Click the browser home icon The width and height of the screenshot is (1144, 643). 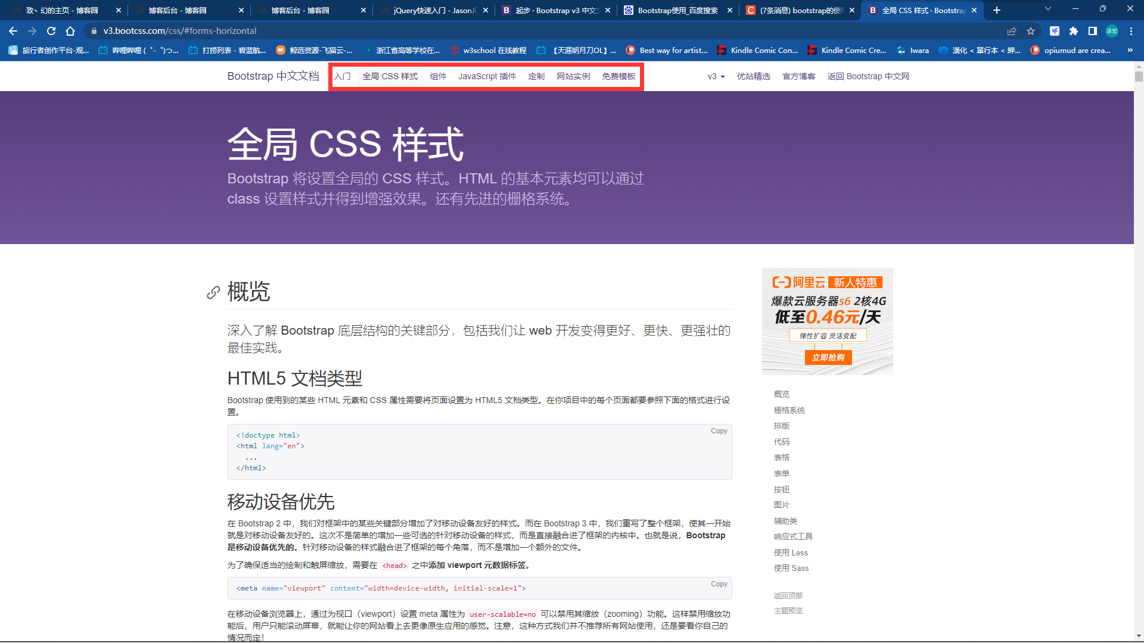[x=70, y=31]
